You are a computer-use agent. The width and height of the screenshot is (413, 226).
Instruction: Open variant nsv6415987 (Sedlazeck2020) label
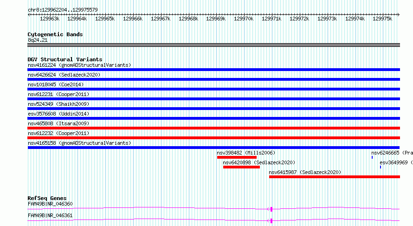coord(305,172)
